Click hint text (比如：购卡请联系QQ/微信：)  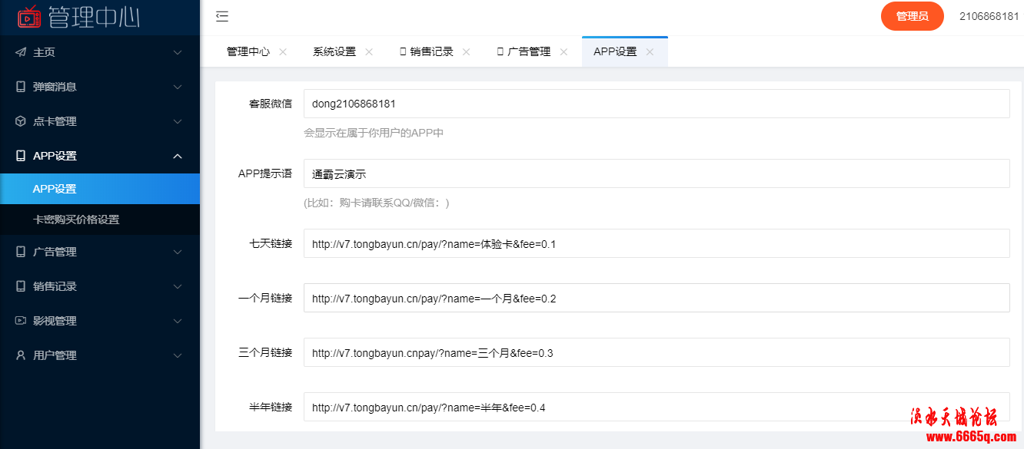(x=377, y=203)
